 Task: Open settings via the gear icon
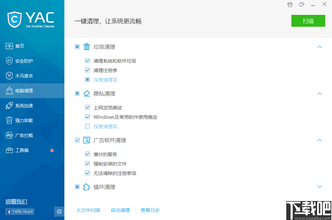[59, 211]
